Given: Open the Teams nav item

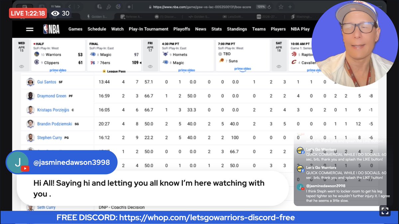Looking at the screenshot, I should 259,29.
